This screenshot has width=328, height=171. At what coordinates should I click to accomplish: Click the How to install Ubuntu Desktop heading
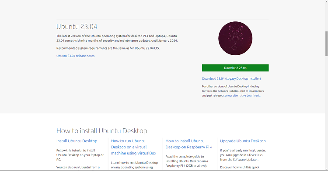click(x=101, y=131)
